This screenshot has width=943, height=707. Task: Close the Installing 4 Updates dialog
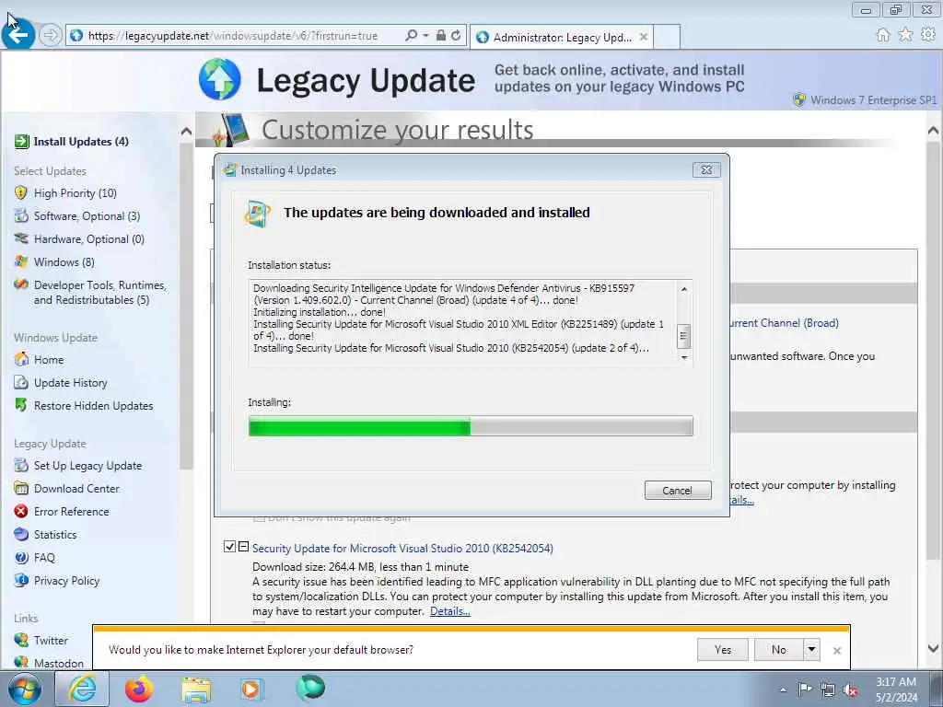706,170
